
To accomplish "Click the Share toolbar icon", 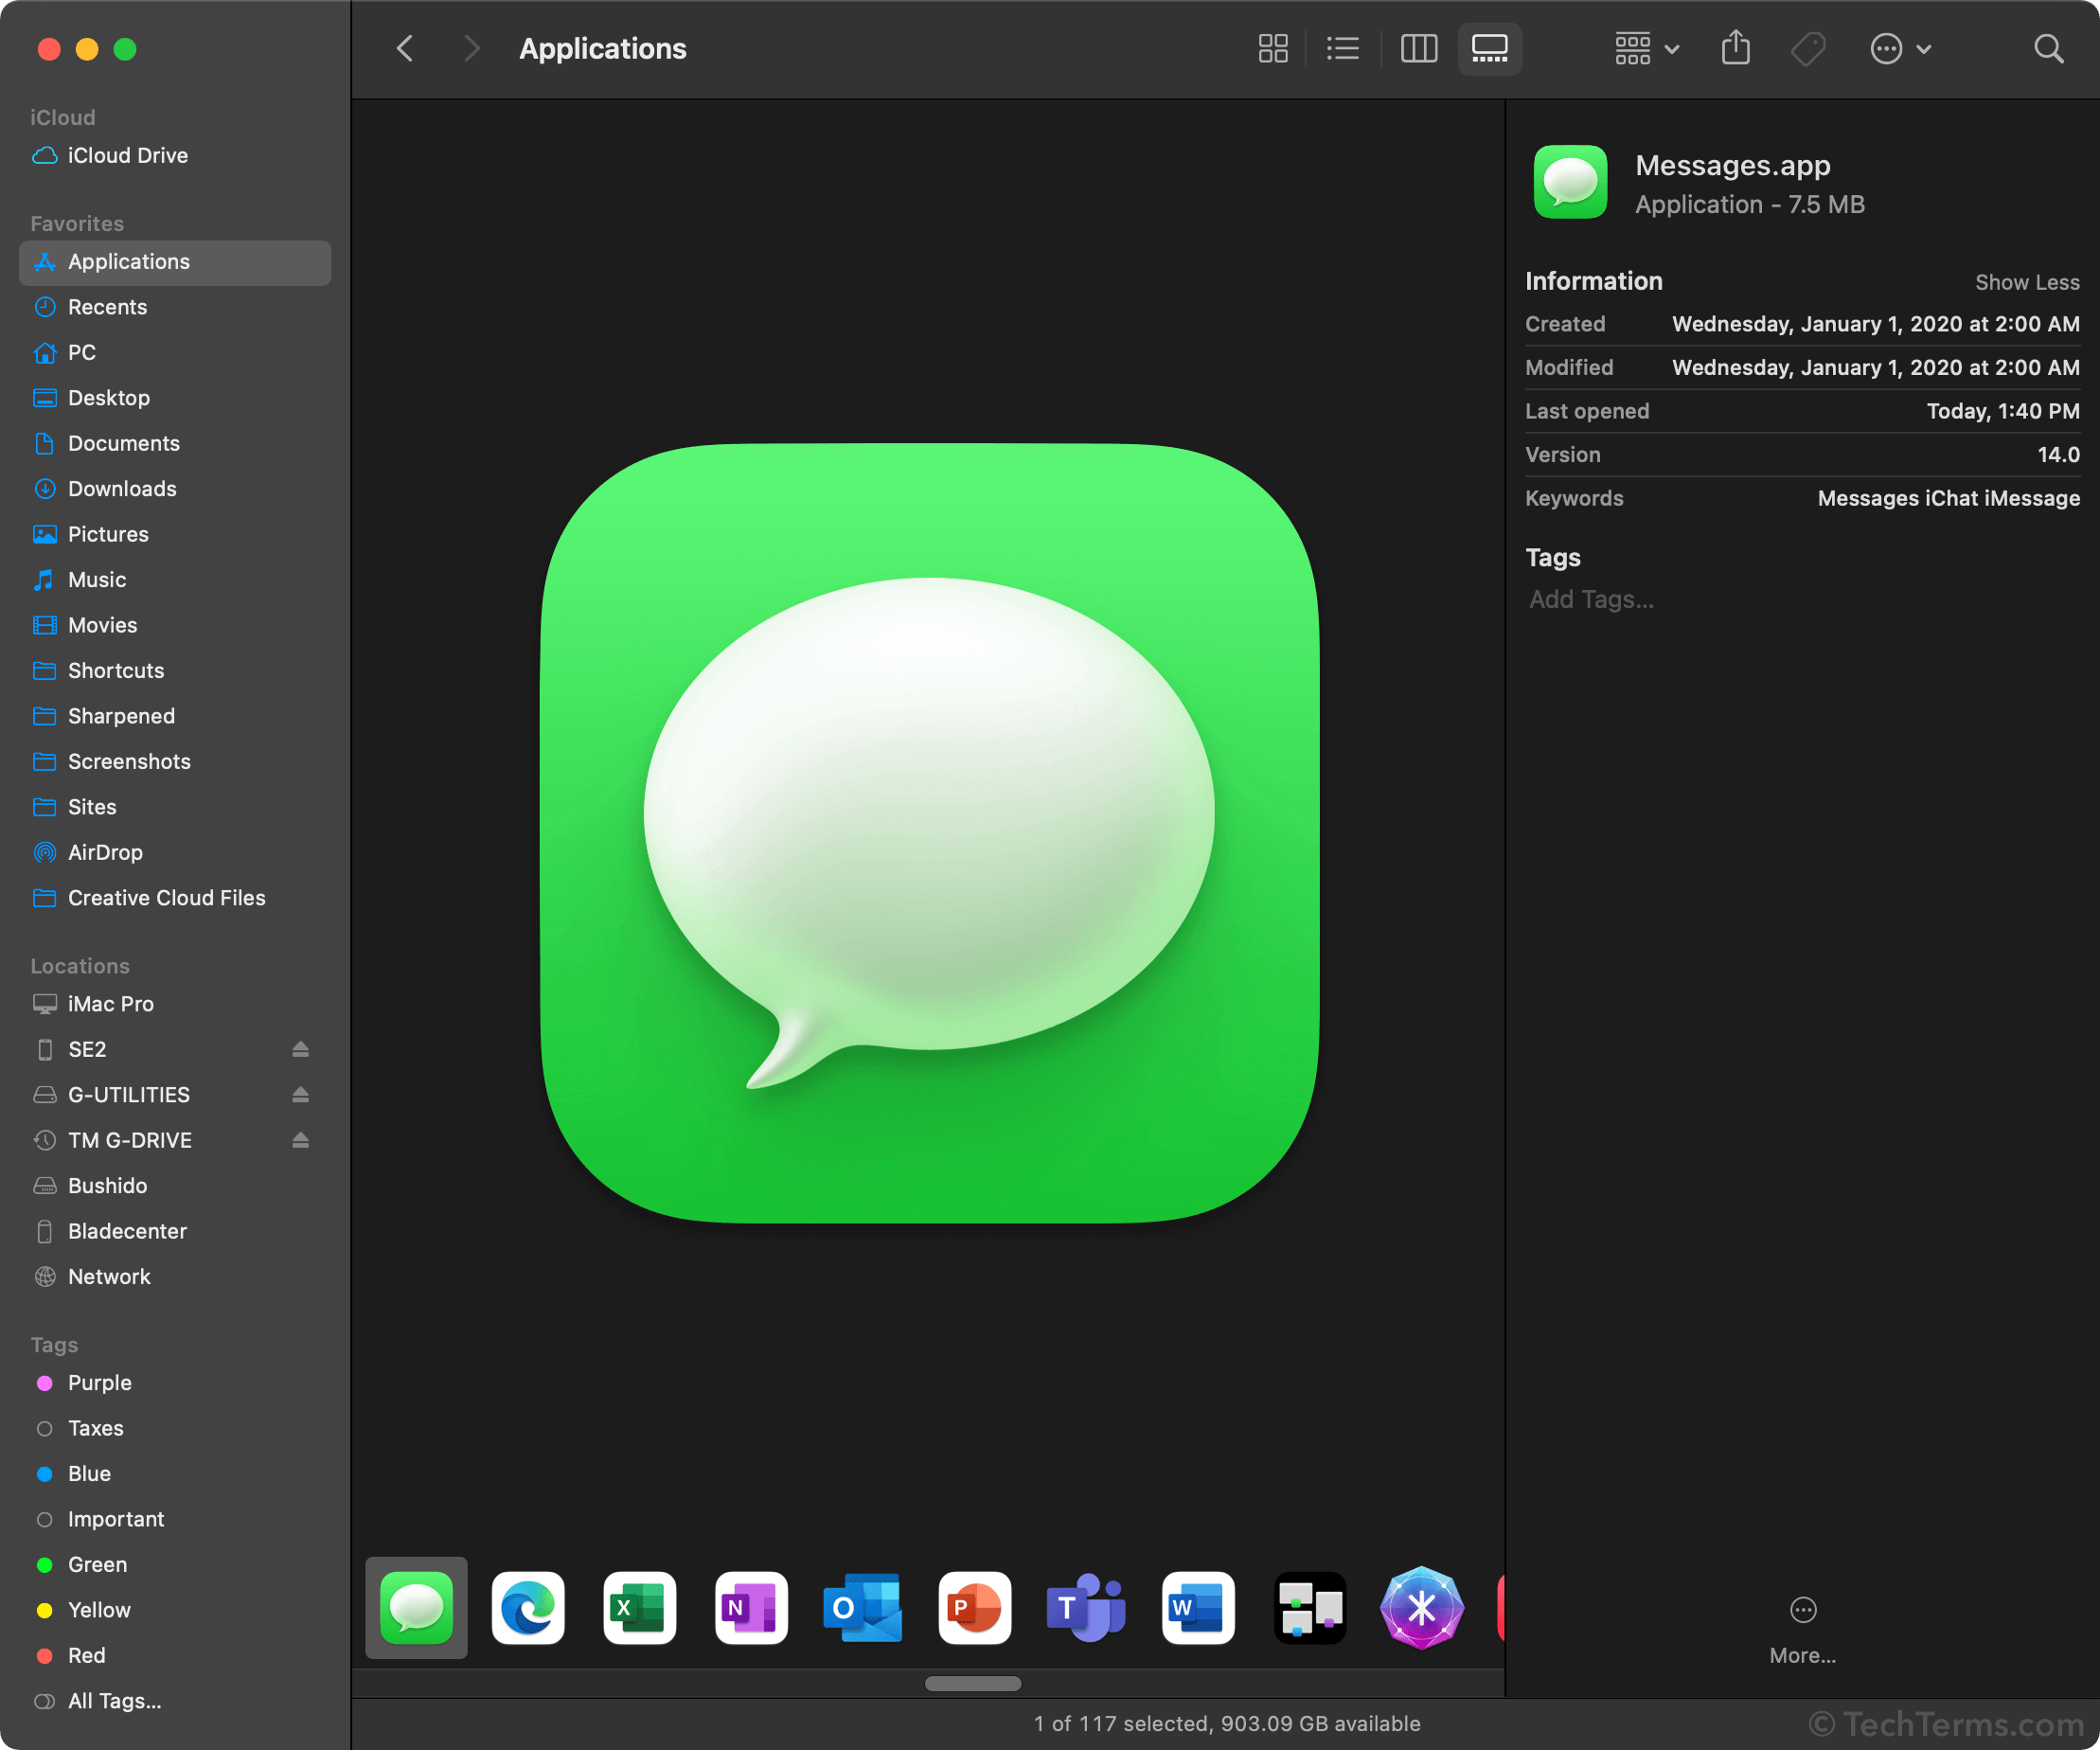I will point(1735,48).
